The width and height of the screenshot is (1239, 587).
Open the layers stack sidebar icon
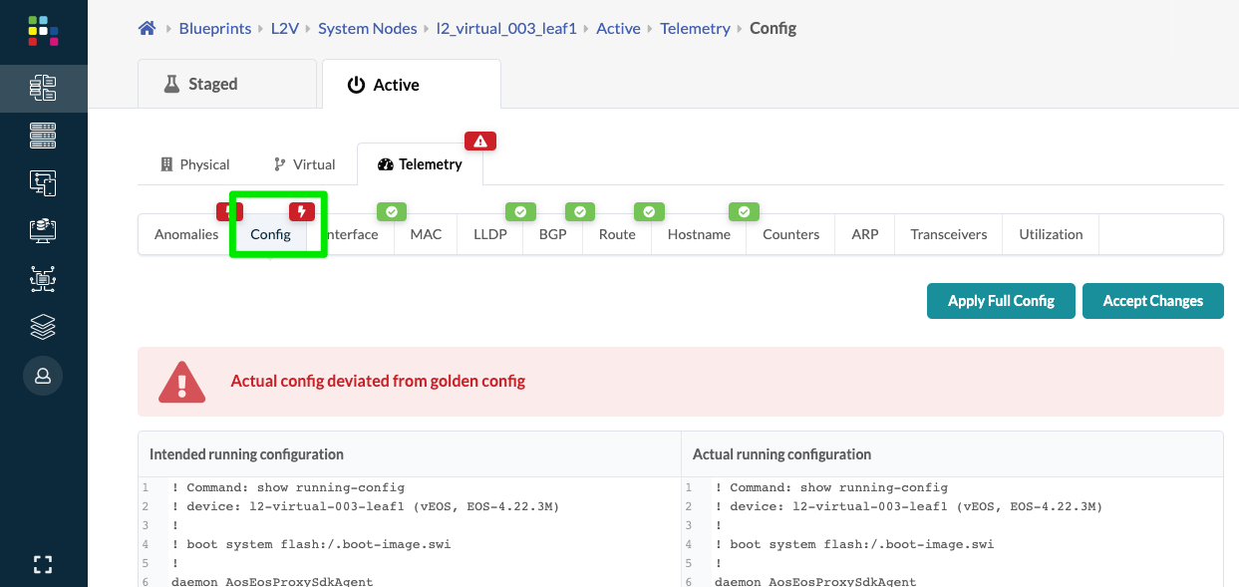[x=43, y=326]
